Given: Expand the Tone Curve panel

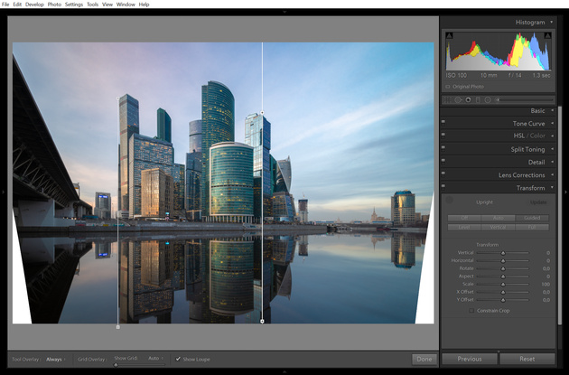Looking at the screenshot, I should tap(553, 124).
